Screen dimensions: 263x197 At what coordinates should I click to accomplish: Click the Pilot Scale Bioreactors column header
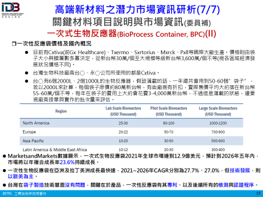tap(169, 111)
